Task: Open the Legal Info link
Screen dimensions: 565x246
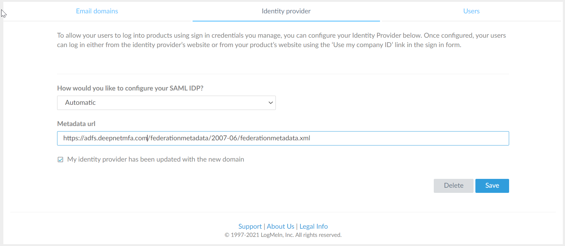Action: [313, 227]
